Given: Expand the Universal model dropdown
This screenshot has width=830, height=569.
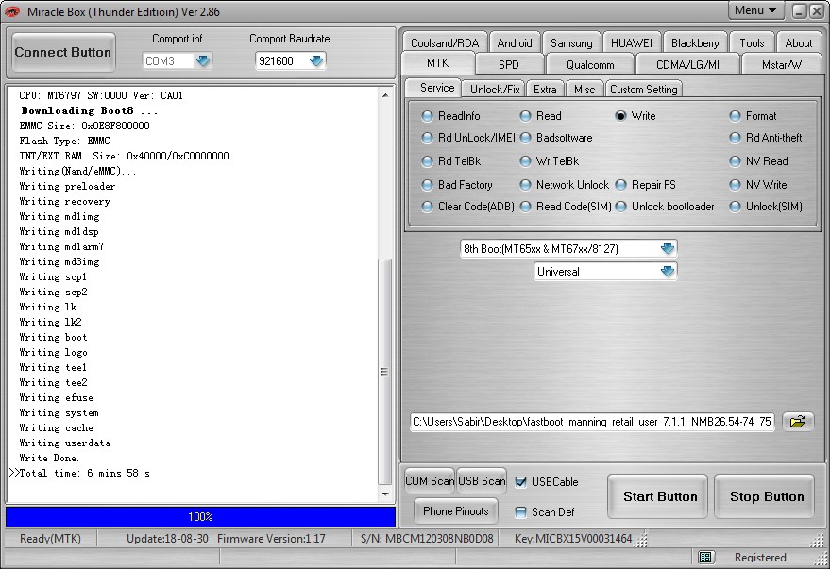Looking at the screenshot, I should click(668, 271).
